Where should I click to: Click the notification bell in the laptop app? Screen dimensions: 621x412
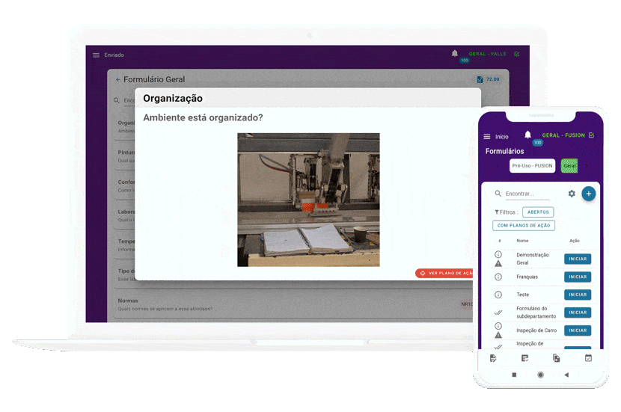455,53
